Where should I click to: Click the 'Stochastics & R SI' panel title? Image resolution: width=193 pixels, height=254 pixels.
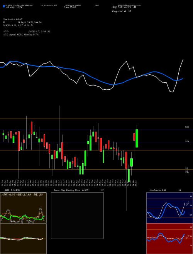pos(165,190)
